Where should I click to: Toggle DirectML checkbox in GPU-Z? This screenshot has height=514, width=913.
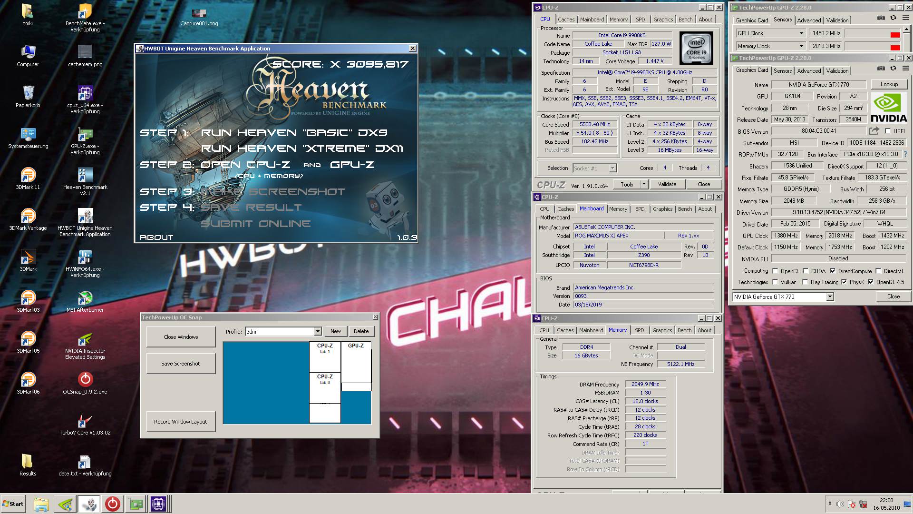coord(878,271)
